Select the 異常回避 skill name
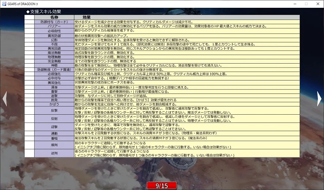 [54, 48]
